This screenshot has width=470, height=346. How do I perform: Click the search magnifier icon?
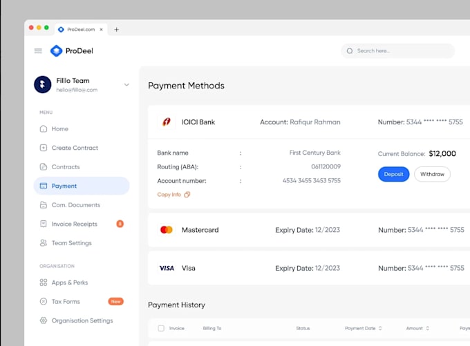coord(350,51)
